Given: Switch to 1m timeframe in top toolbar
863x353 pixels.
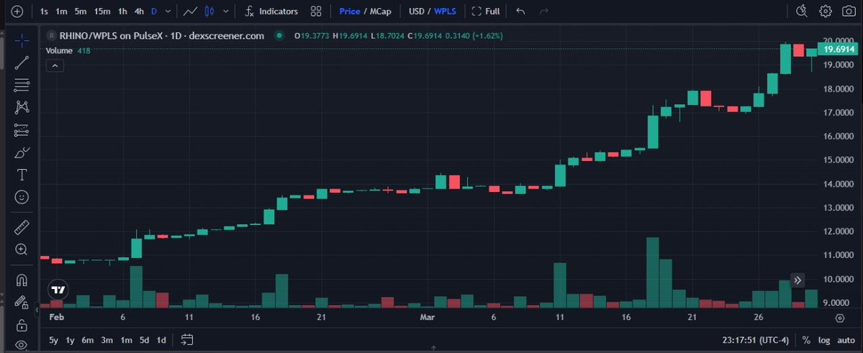Looking at the screenshot, I should (x=61, y=11).
